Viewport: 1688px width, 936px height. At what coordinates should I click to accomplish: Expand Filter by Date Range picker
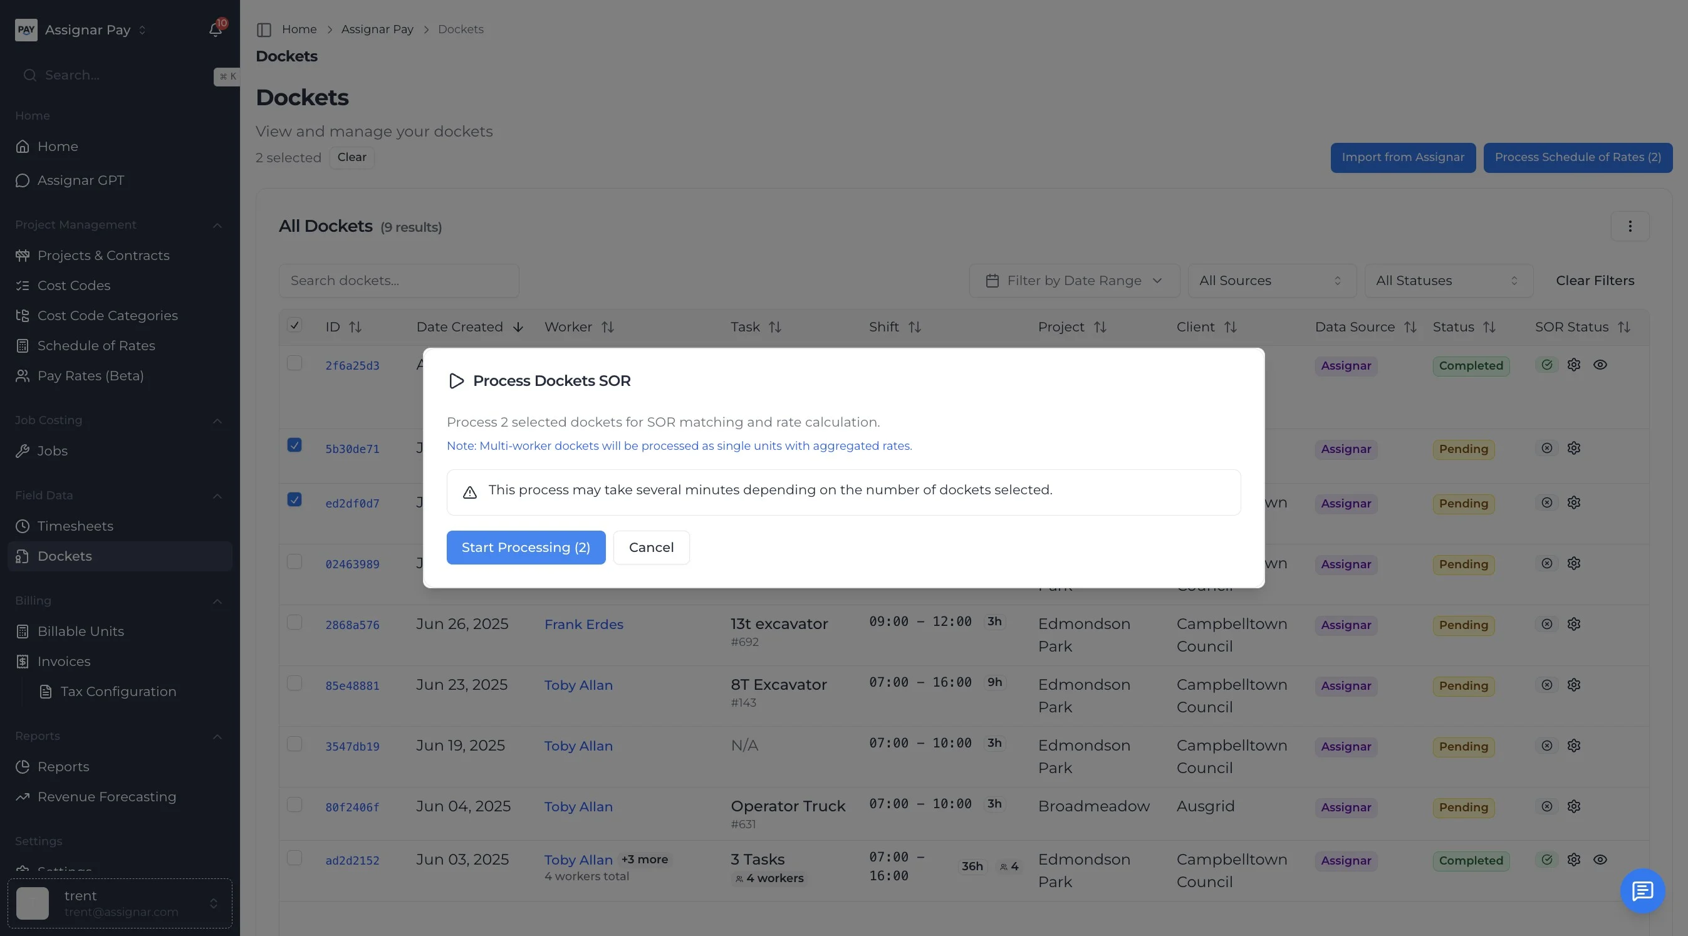(x=1074, y=280)
